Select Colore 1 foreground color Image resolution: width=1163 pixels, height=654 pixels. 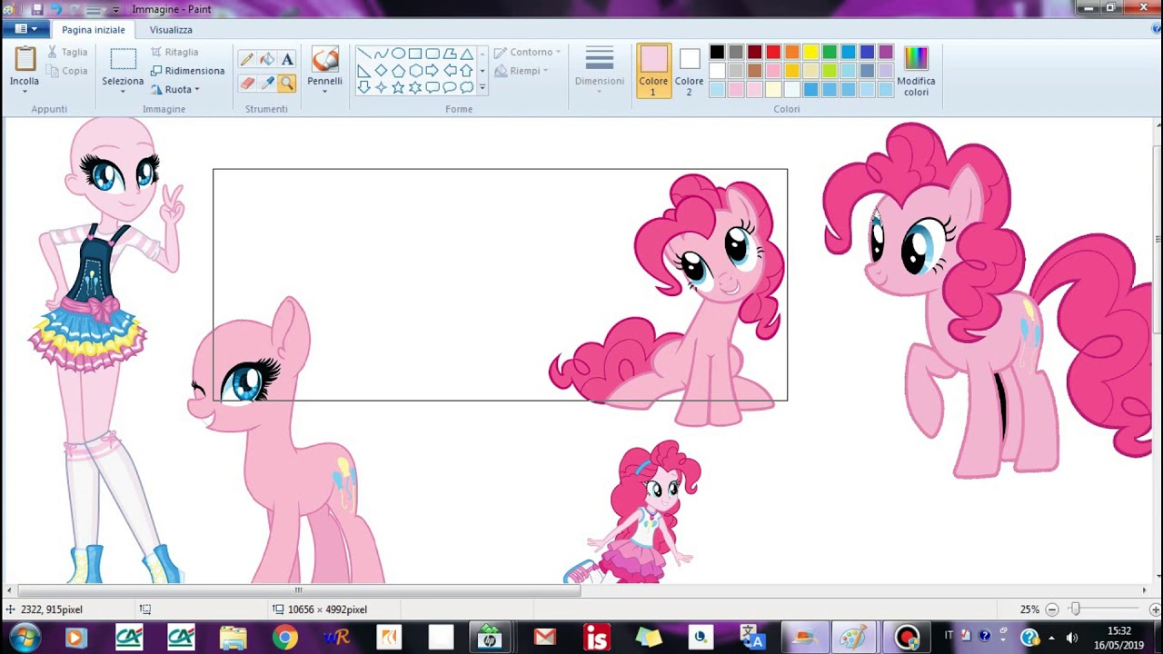click(653, 71)
